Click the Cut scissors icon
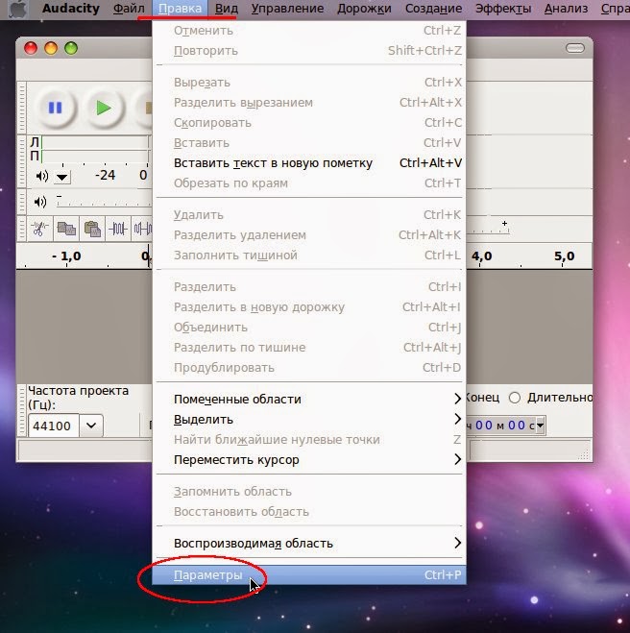Screen dimensions: 630x633 [39, 229]
